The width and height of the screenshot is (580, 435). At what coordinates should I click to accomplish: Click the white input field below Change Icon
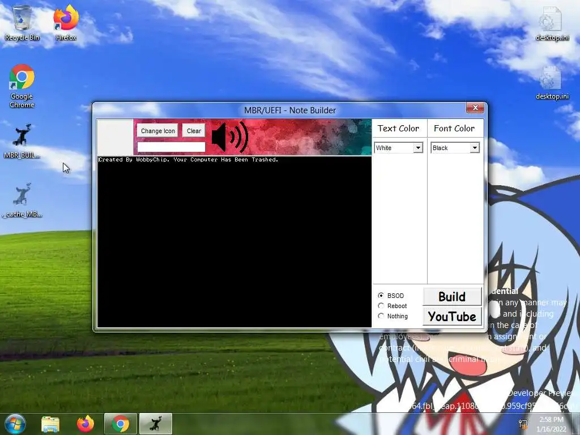coord(171,147)
